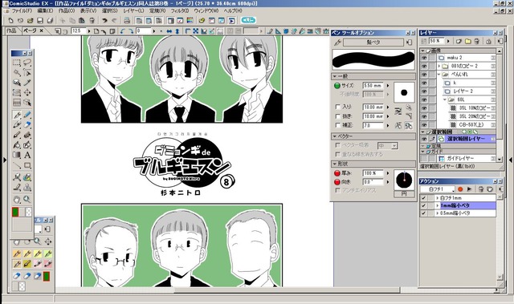The width and height of the screenshot is (514, 304).
Task: Click the cyan pill button in toolbar
Action: pyautogui.click(x=248, y=20)
